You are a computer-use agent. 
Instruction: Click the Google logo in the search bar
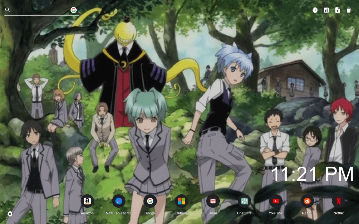pyautogui.click(x=73, y=10)
